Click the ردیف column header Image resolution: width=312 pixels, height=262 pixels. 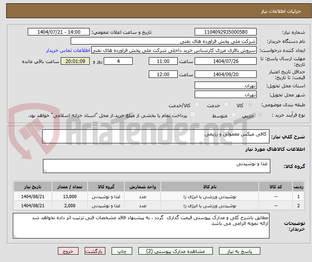(x=298, y=187)
